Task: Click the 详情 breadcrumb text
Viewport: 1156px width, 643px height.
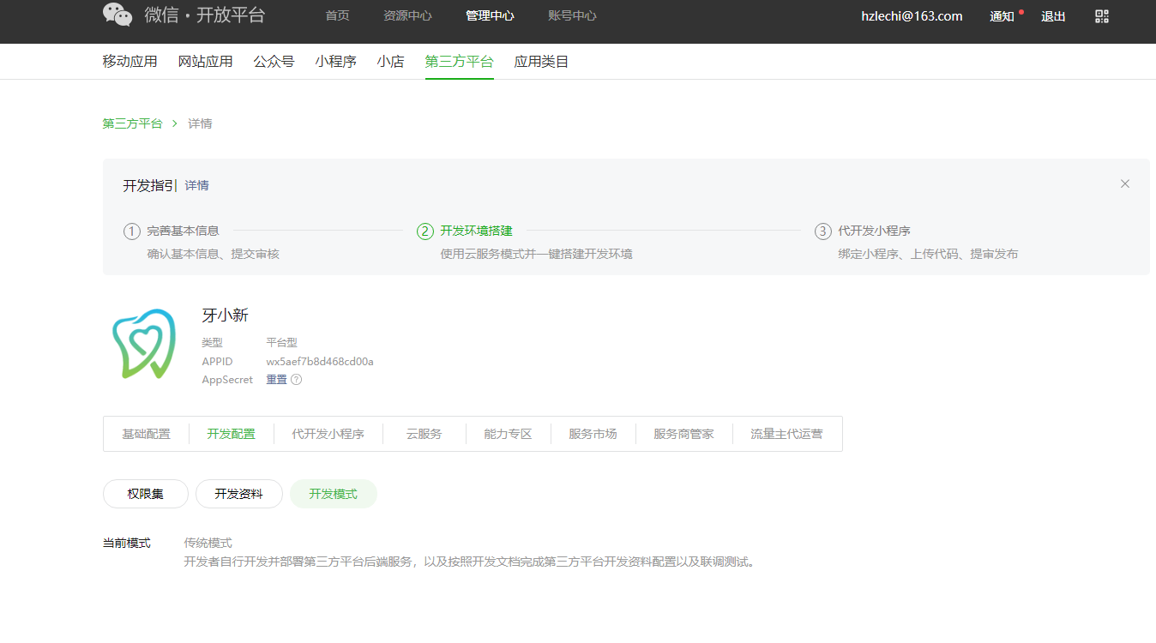Action: pos(201,123)
